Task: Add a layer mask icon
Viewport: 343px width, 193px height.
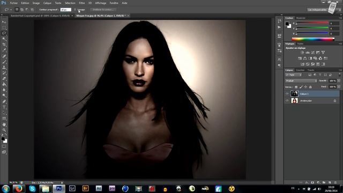Action: pyautogui.click(x=312, y=182)
